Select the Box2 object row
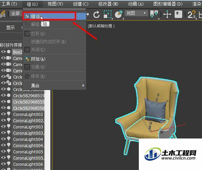 pos(18,52)
